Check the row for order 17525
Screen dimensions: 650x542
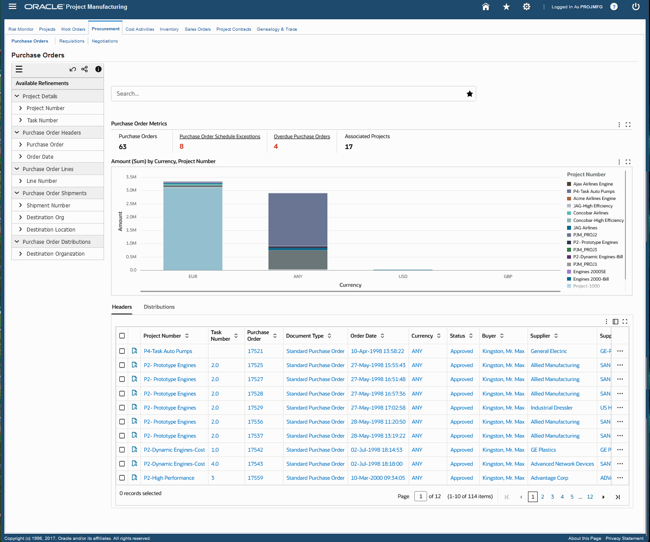[x=122, y=365]
